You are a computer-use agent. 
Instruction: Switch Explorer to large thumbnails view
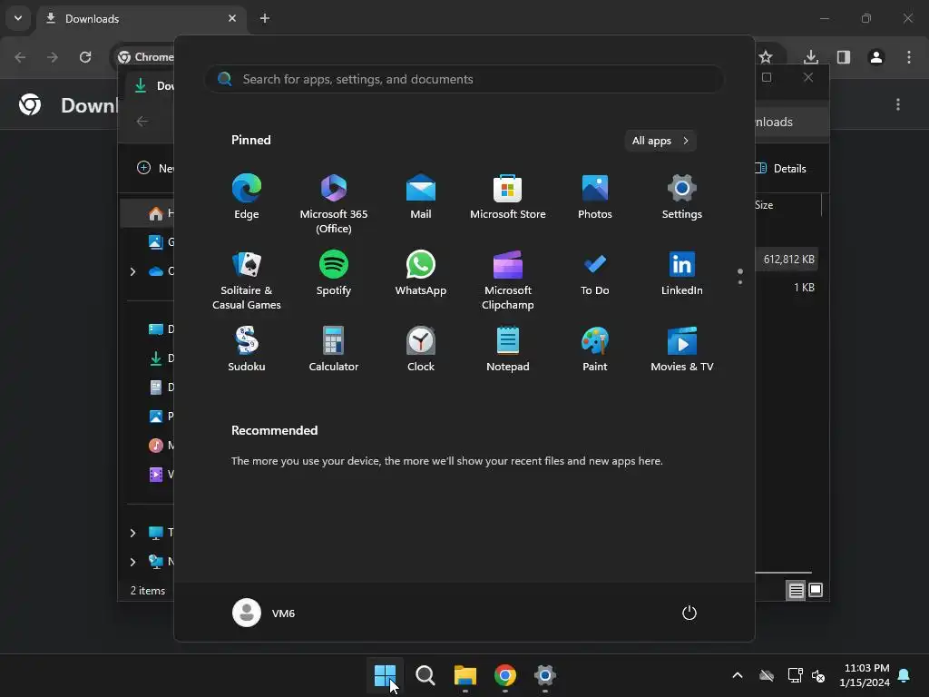tap(816, 590)
